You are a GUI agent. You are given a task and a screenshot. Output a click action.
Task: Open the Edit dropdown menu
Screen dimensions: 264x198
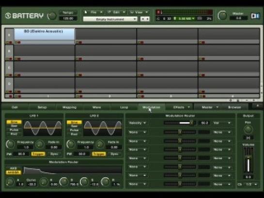(x=117, y=12)
